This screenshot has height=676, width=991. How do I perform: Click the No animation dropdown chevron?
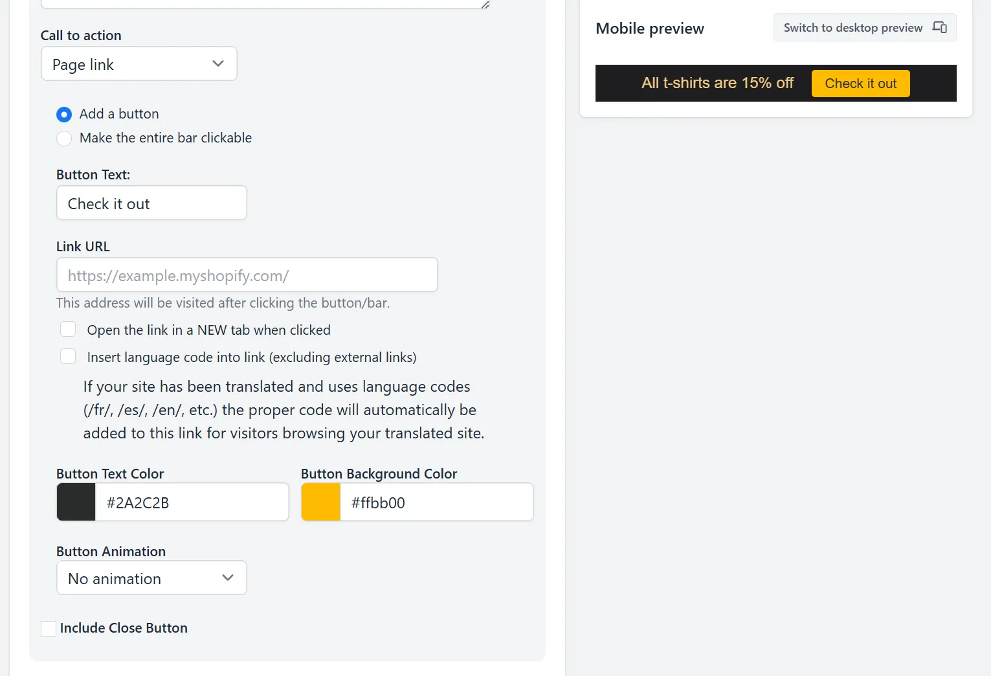pyautogui.click(x=228, y=578)
